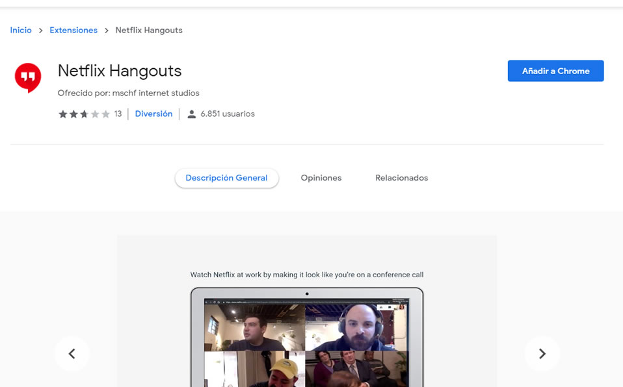
Task: Click the laptop screenshot preview image
Action: pyautogui.click(x=307, y=338)
